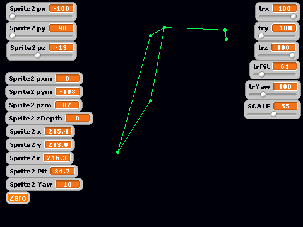Click the trz slider thumb
This screenshot has height=227, width=303.
tap(292, 55)
